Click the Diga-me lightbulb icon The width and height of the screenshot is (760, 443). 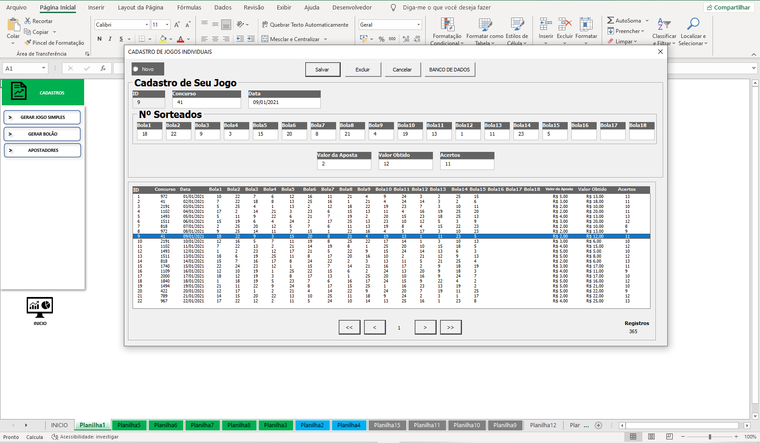pyautogui.click(x=394, y=8)
